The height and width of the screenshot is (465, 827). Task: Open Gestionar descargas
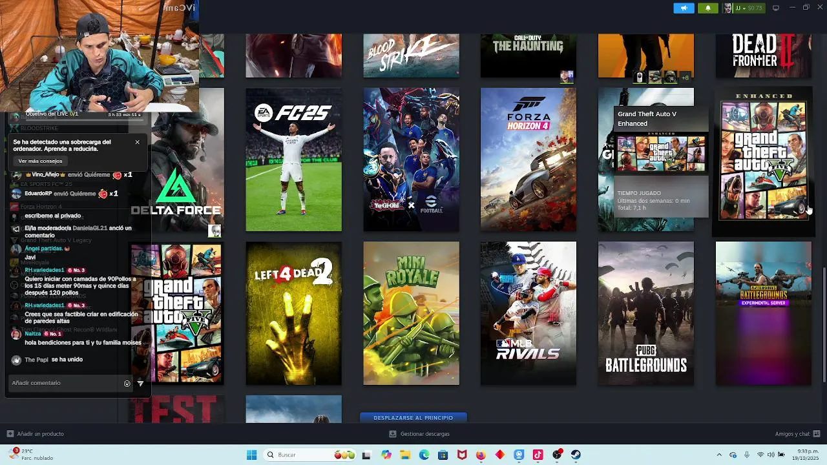coord(424,434)
